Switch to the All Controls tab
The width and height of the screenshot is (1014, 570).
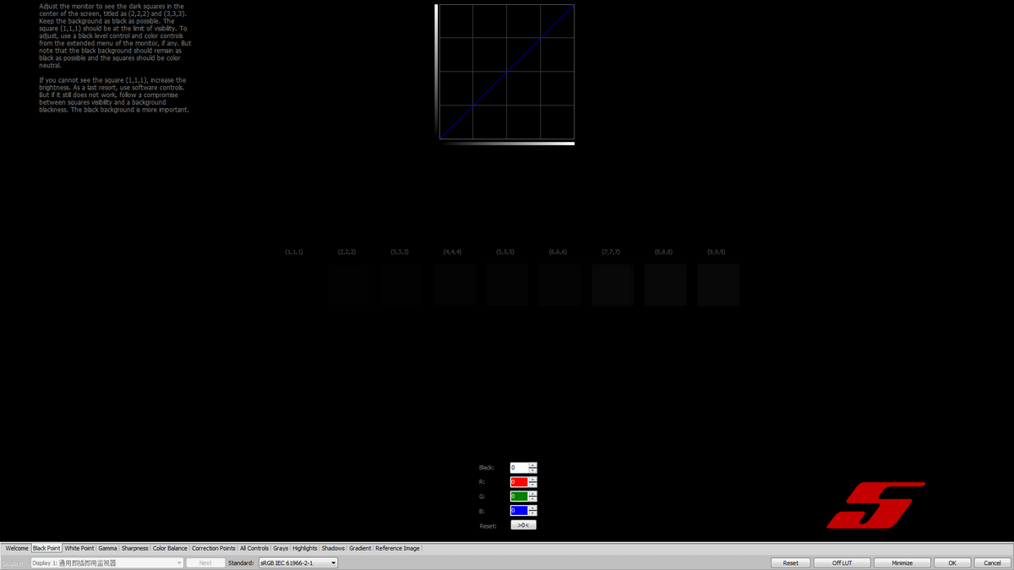(x=253, y=548)
